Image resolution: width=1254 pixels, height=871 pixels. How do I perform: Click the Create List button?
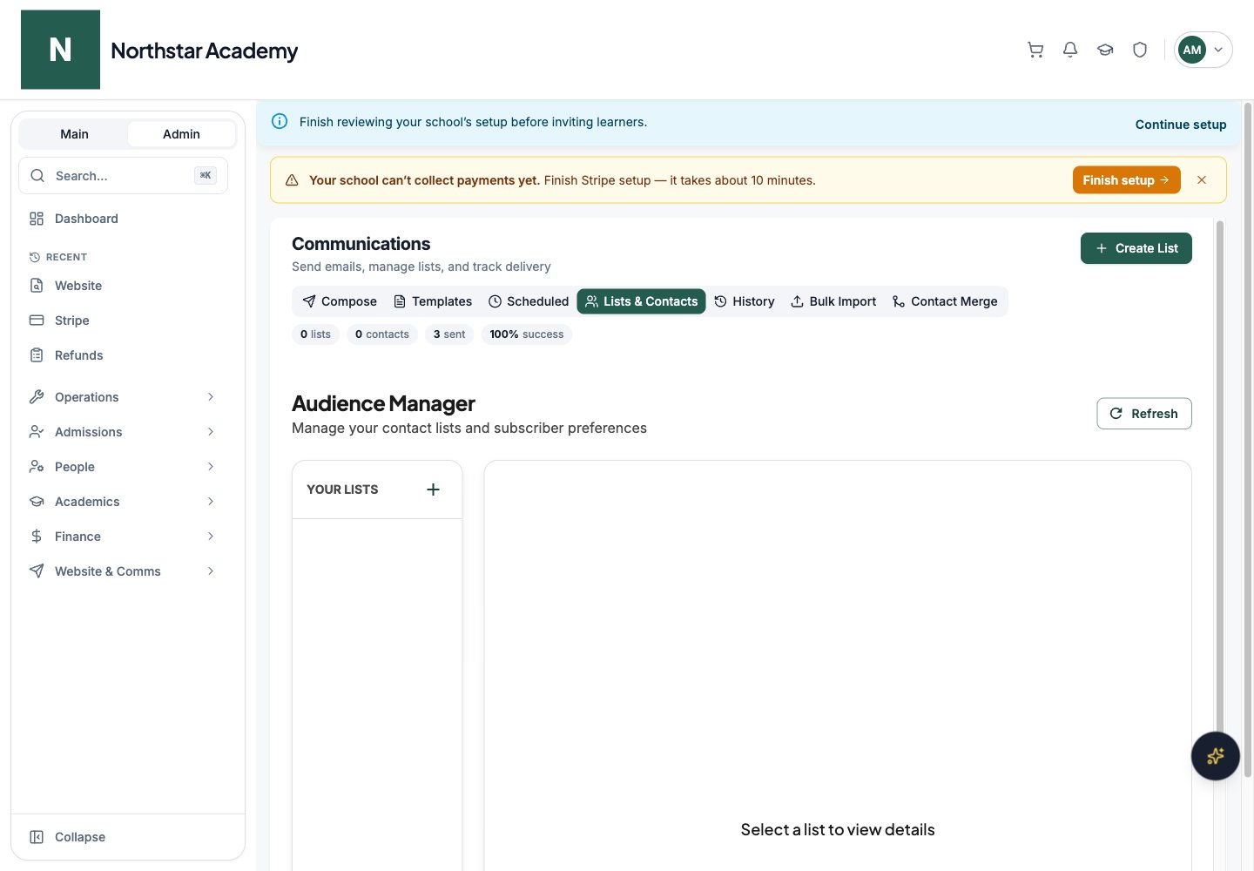[x=1136, y=248]
